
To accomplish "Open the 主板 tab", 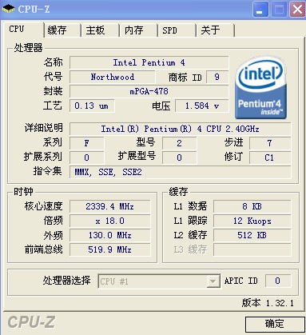I will 100,30.
